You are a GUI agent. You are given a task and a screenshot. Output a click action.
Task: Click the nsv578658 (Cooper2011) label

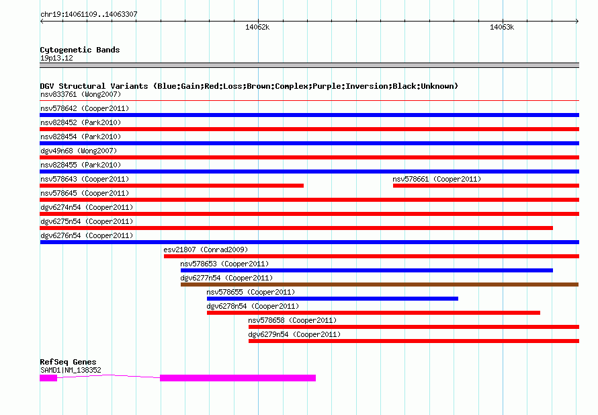292,320
